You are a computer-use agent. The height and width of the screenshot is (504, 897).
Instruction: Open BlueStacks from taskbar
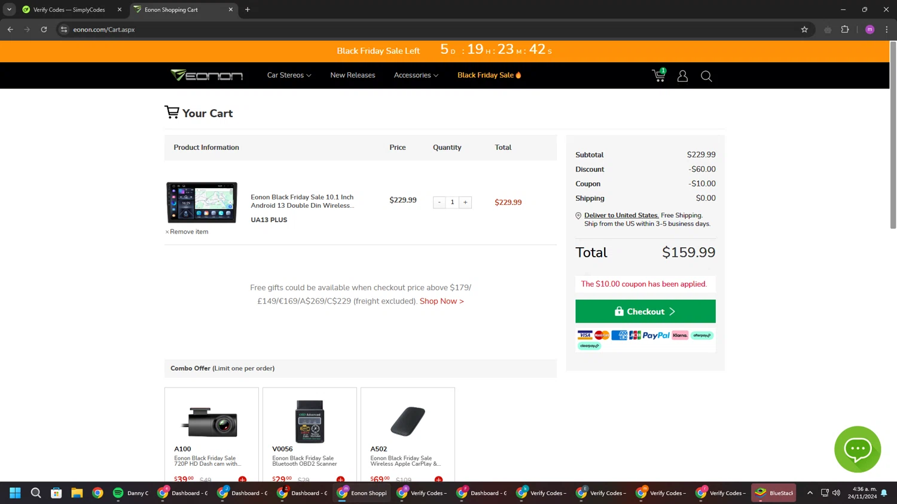[774, 493]
